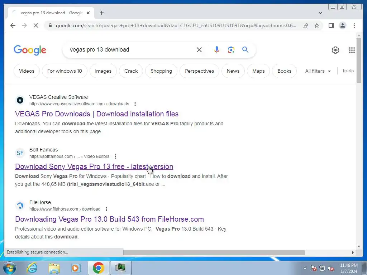367x275 pixels.
Task: Open Chrome side panel
Action: 331,25
